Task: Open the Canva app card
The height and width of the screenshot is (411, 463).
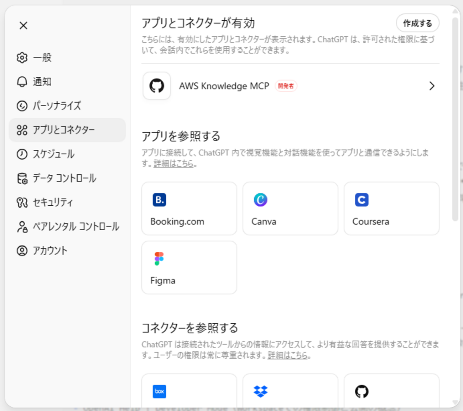Action: point(290,209)
